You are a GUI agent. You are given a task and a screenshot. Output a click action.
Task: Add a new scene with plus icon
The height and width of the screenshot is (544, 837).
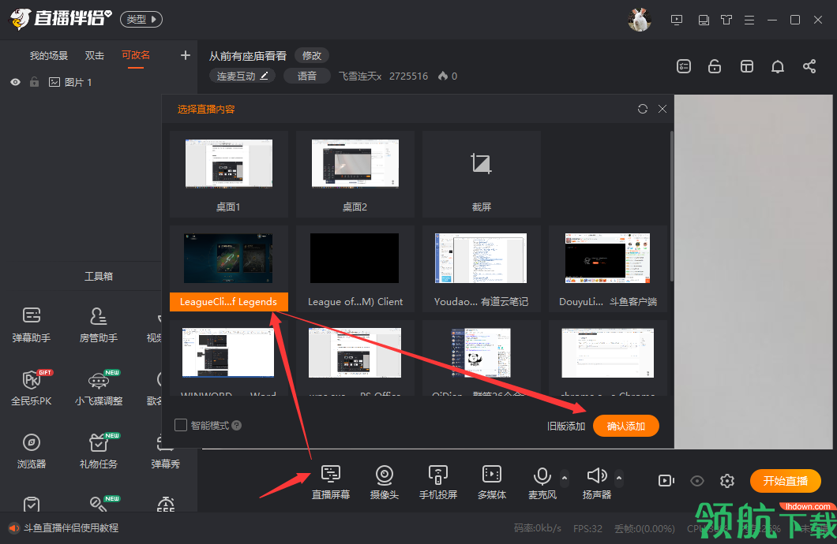(186, 55)
